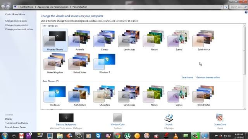Click the My Themes (10) heading
The height and width of the screenshot is (139, 248).
point(50,26)
